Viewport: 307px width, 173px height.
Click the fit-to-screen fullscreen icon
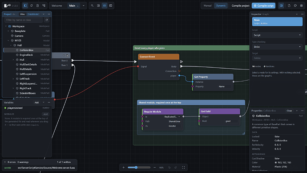click(x=183, y=168)
